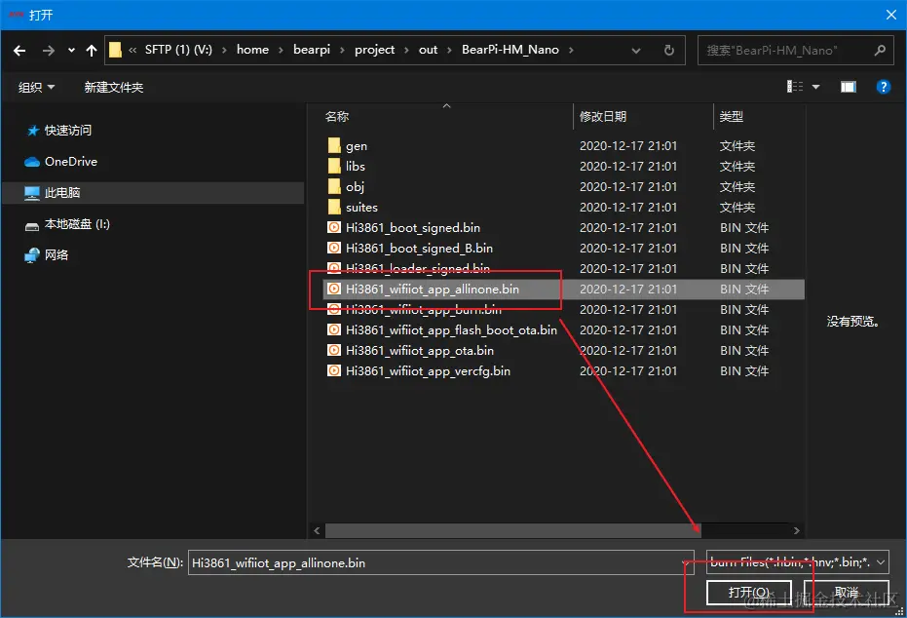Open help with the question mark icon
The width and height of the screenshot is (907, 618).
point(884,87)
